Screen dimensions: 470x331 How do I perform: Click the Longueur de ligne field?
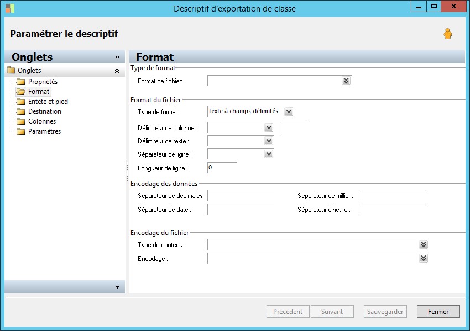coord(222,168)
